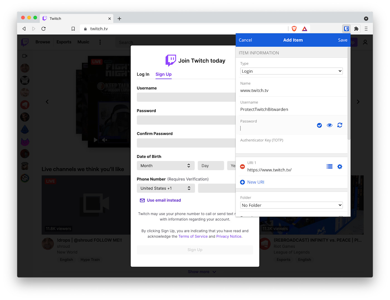Image resolution: width=390 pixels, height=300 pixels.
Task: Remove URI 1 with red minus icon
Action: point(242,167)
